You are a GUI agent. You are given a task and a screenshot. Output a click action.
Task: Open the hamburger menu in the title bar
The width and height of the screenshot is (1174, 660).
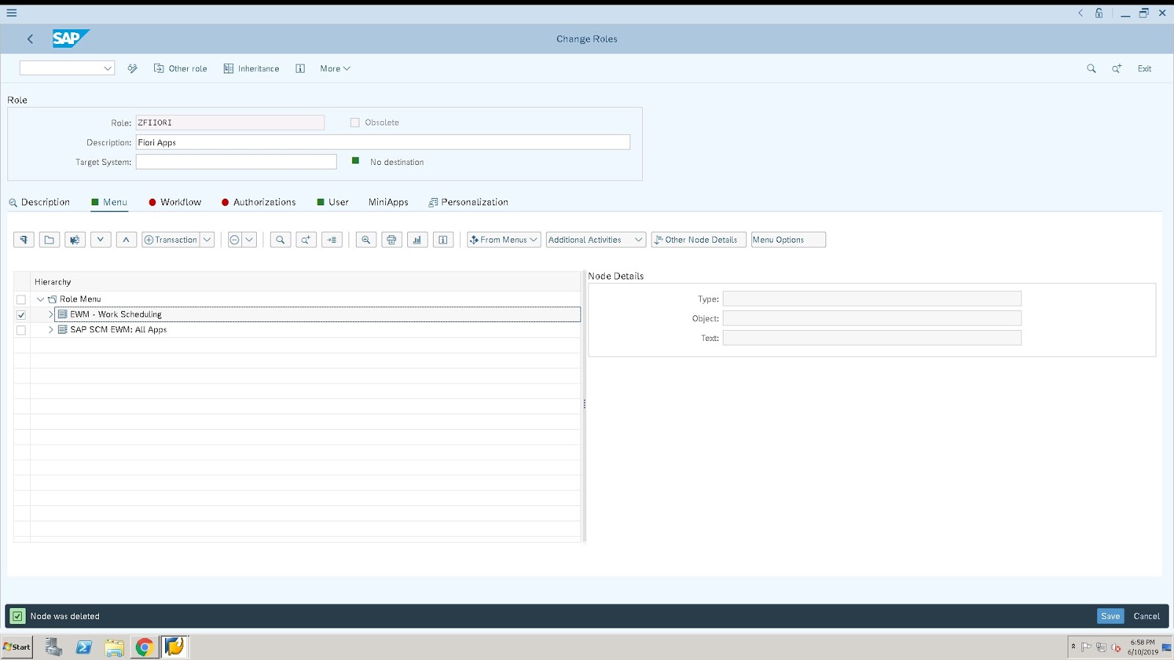12,12
